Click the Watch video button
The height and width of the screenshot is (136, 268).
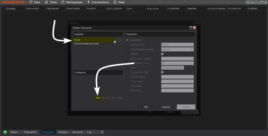pyautogui.click(x=251, y=2)
